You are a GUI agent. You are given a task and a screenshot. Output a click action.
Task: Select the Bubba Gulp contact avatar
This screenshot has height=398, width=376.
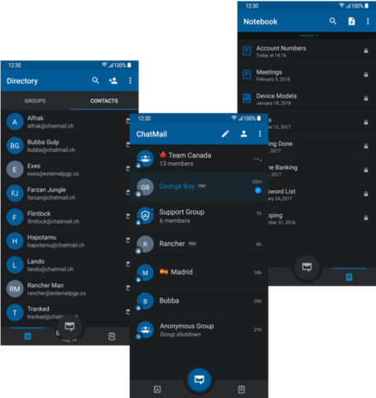[15, 146]
